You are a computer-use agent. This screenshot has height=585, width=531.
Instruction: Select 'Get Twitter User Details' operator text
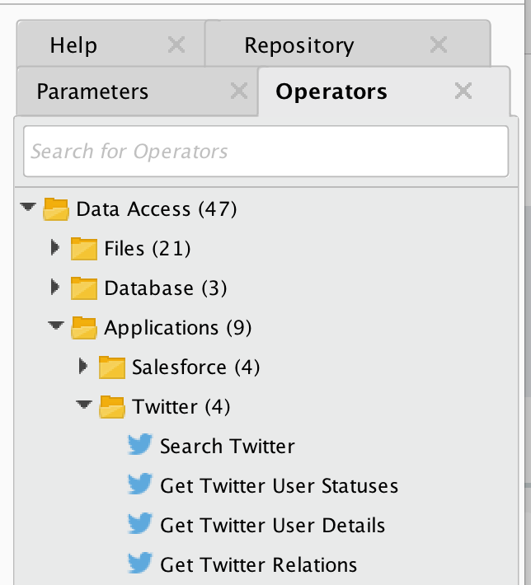[273, 526]
